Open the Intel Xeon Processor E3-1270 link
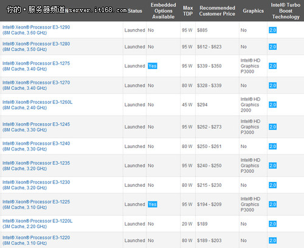This screenshot has width=304, height=248. [36, 85]
